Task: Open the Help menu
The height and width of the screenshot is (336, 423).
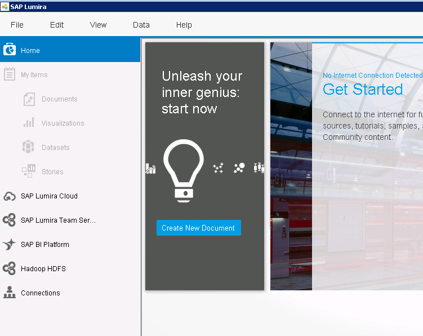Action: coord(184,25)
